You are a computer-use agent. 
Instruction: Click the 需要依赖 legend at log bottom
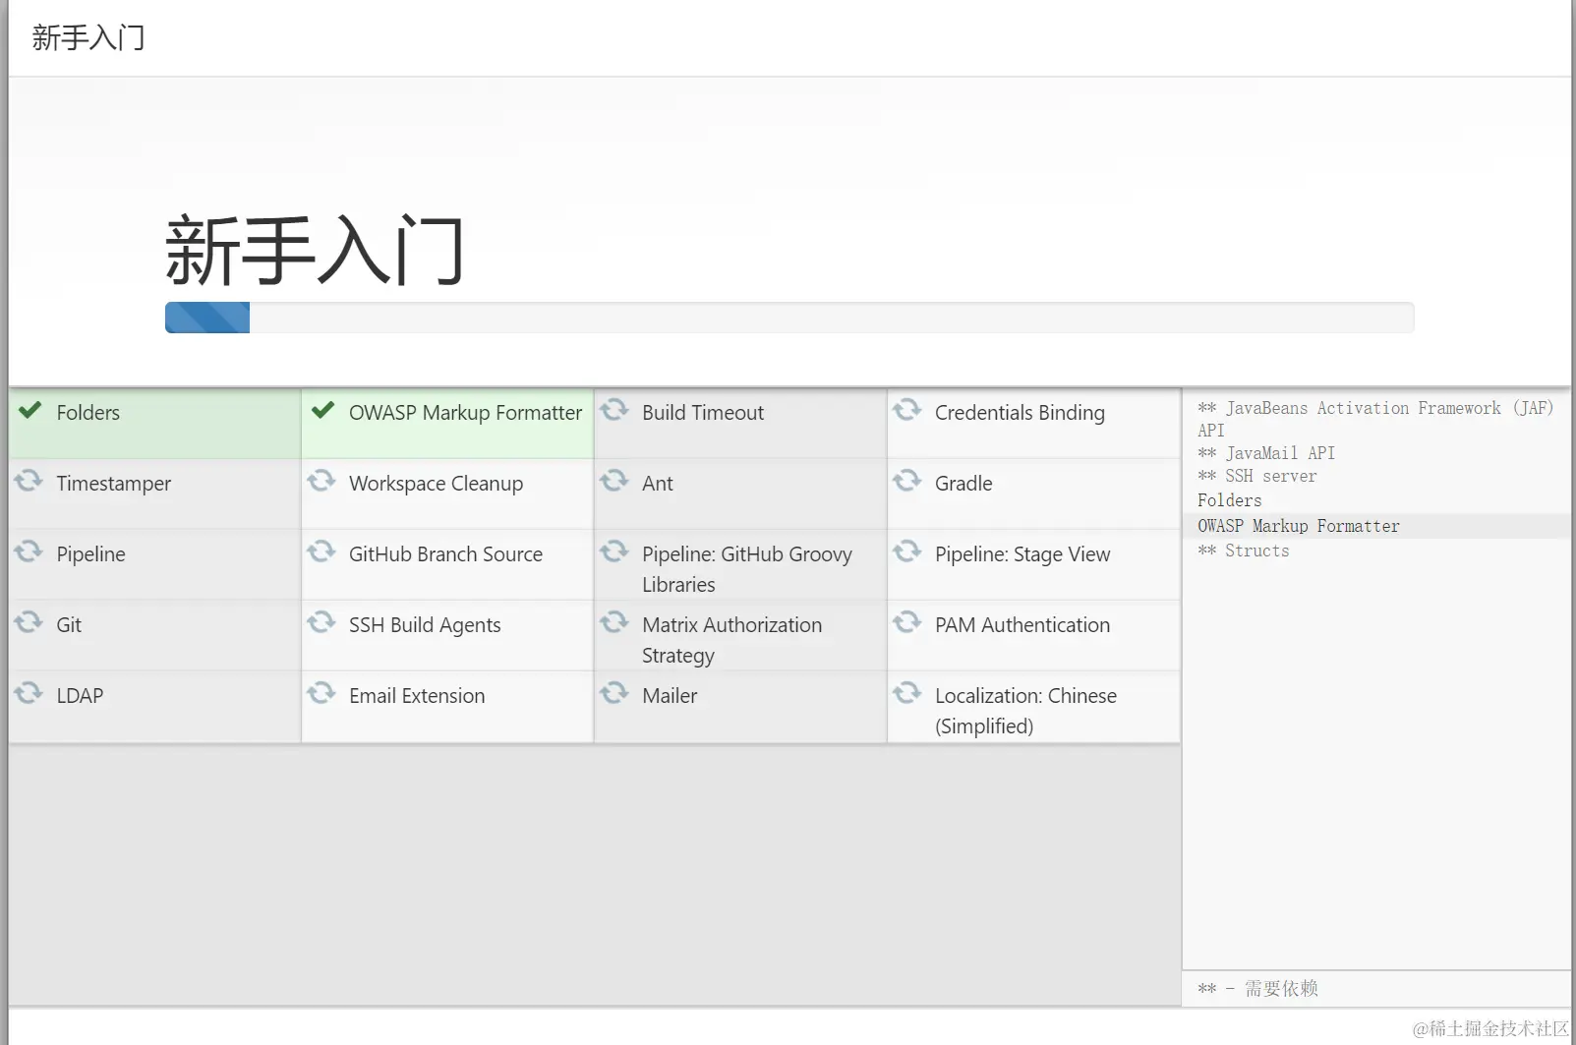1258,988
